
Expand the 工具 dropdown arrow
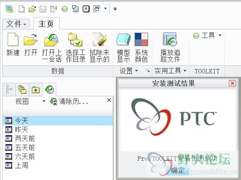[220, 35]
